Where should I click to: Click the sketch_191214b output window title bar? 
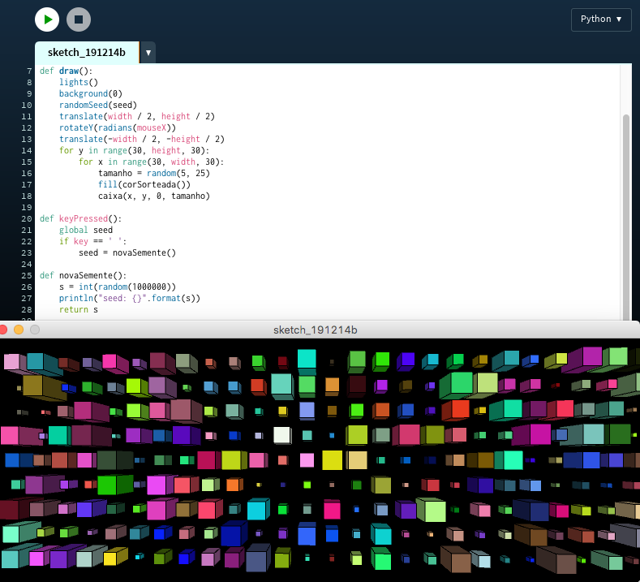(x=316, y=330)
